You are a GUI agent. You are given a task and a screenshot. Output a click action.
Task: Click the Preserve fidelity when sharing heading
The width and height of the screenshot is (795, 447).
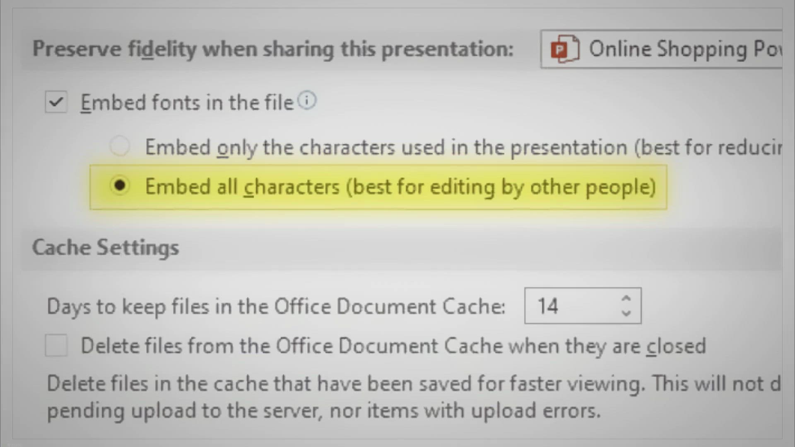pos(273,49)
